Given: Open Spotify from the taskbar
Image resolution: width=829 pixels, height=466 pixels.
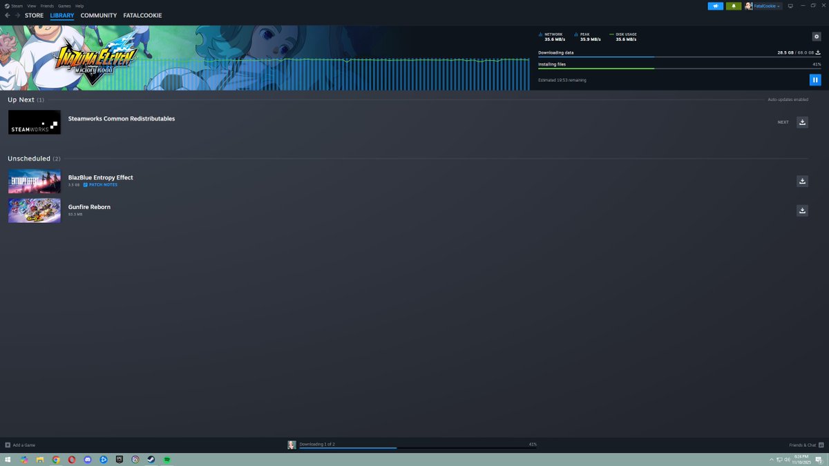Looking at the screenshot, I should pos(167,460).
